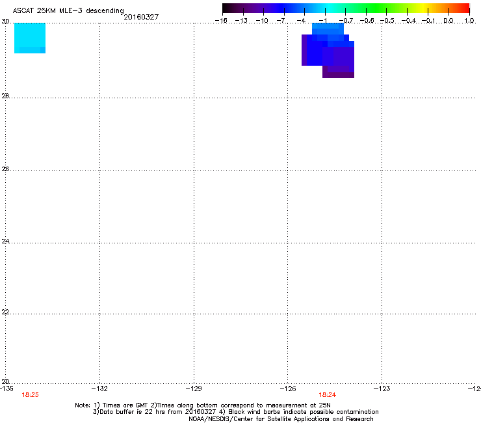The height and width of the screenshot is (423, 481).
Task: Click the latitude label 30
Action: [5, 21]
